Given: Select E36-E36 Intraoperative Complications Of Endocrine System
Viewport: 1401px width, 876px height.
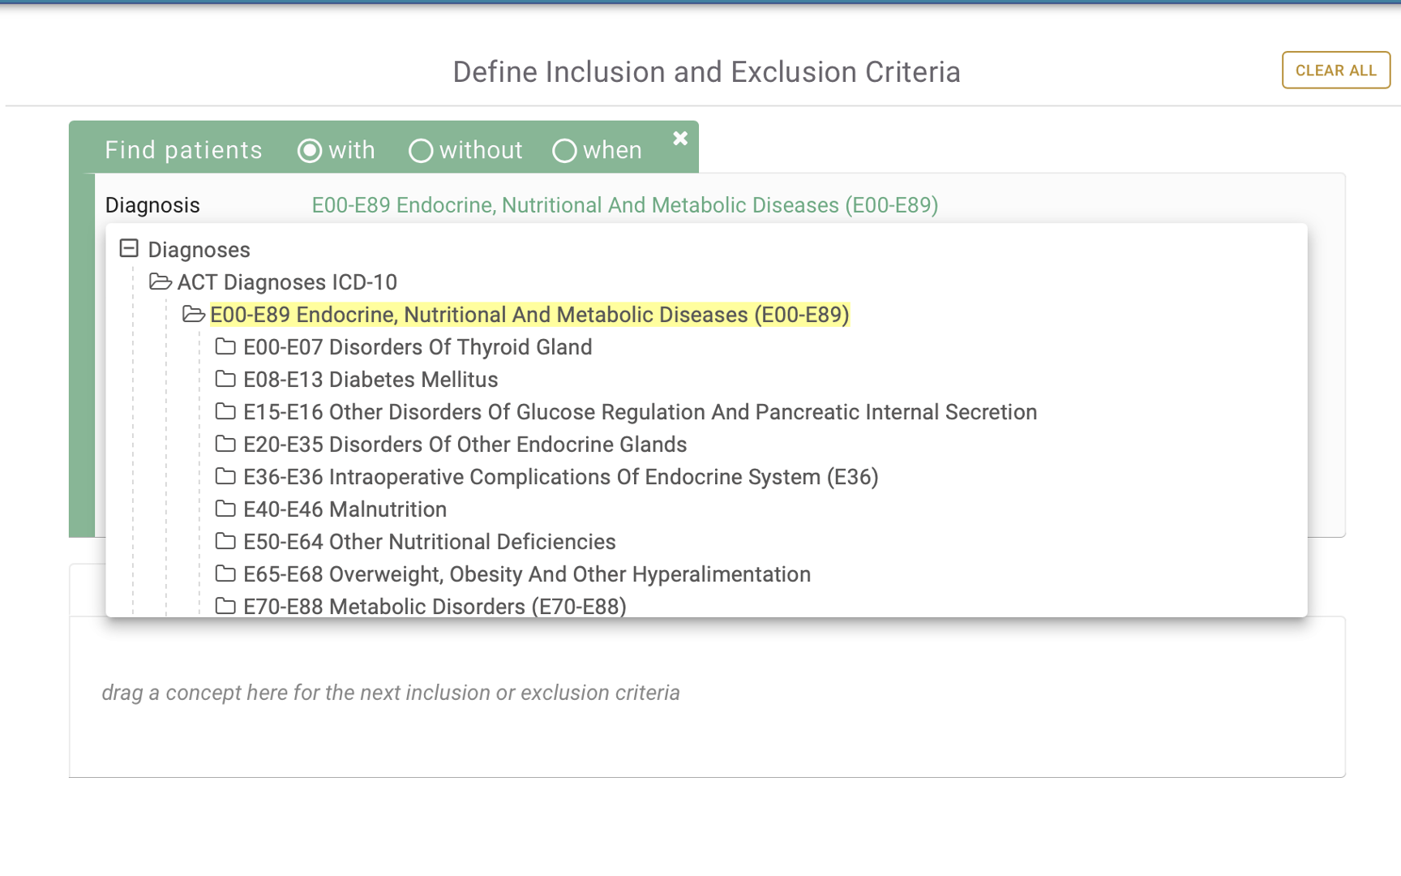Looking at the screenshot, I should click(560, 477).
